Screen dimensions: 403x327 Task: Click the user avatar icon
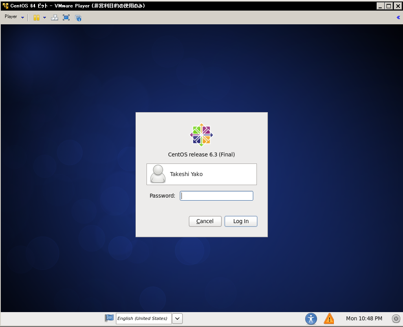point(158,174)
